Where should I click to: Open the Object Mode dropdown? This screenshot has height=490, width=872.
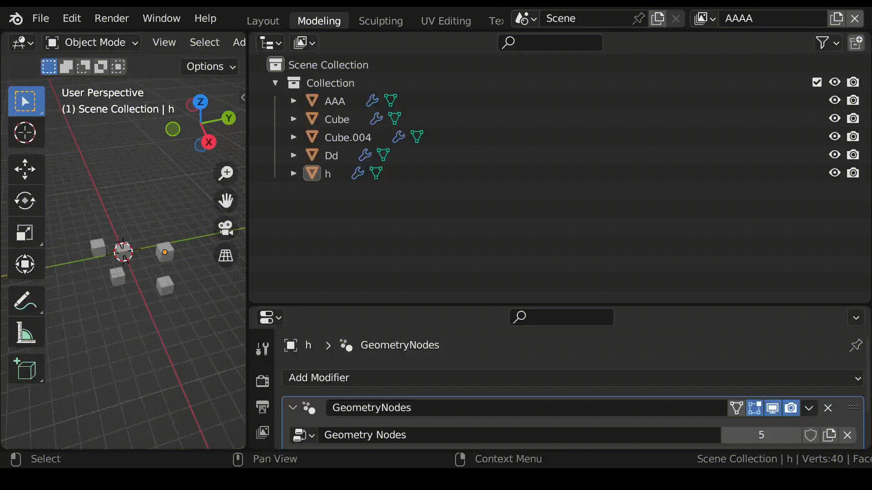(92, 43)
